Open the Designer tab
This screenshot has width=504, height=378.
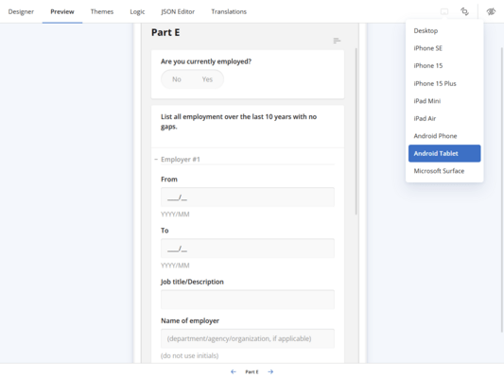coord(21,11)
